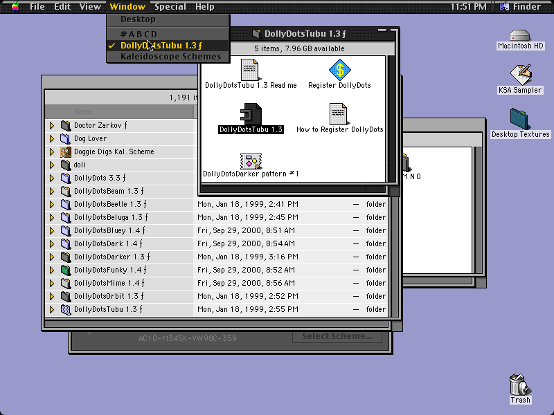
Task: Choose Desktop in the Window menu
Action: pyautogui.click(x=168, y=19)
